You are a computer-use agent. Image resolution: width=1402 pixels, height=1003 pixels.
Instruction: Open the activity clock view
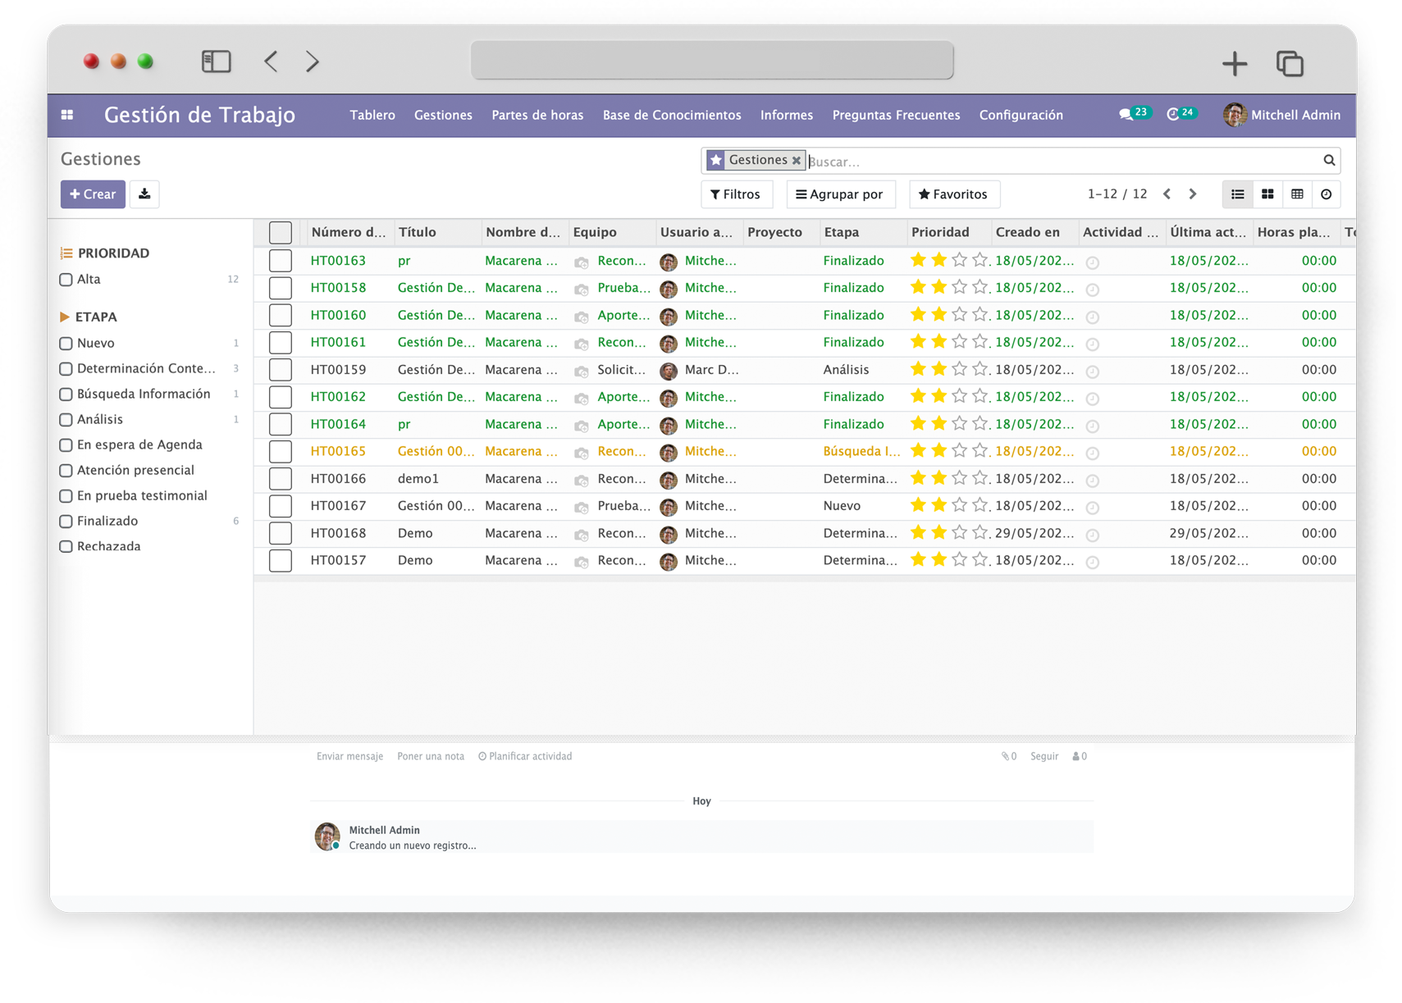(x=1327, y=194)
